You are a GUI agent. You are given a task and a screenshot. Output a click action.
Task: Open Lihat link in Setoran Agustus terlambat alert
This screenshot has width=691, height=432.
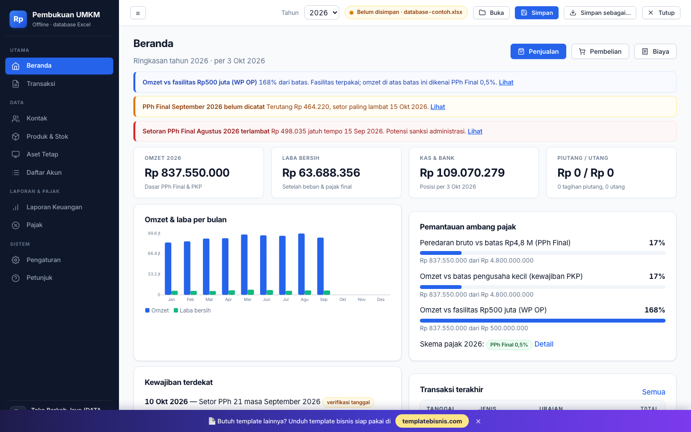[x=475, y=132]
